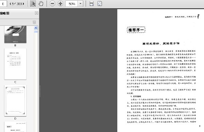The width and height of the screenshot is (204, 132).
Task: Click the bold centered title line on the page
Action: pos(161,43)
